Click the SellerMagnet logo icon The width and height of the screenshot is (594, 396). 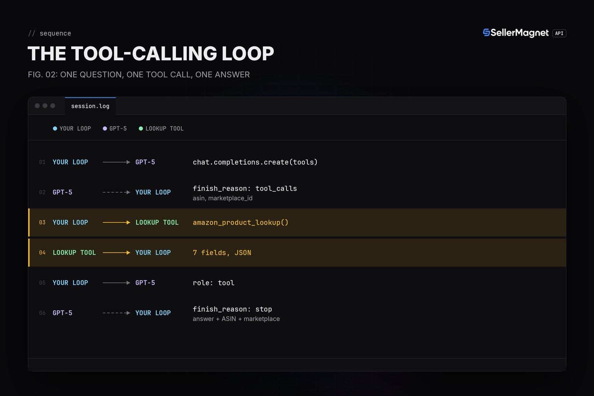tap(486, 33)
